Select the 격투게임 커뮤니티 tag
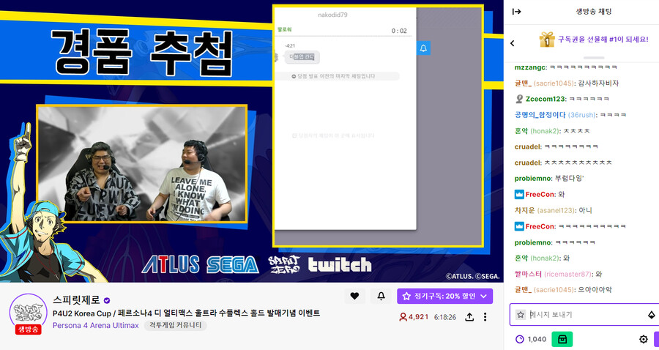Image resolution: width=659 pixels, height=350 pixels. pyautogui.click(x=175, y=325)
